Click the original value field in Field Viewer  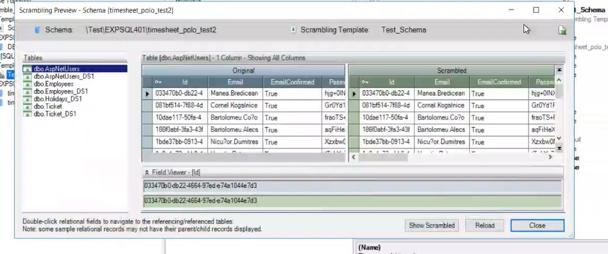[x=353, y=186]
